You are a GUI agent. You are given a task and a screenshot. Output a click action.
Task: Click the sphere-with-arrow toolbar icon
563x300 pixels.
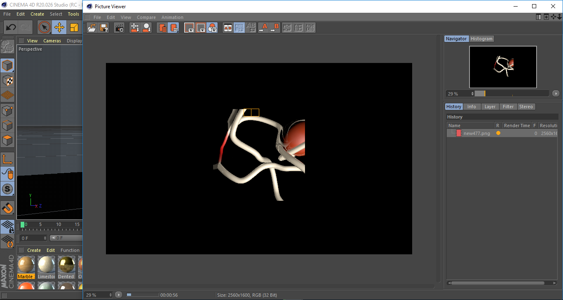(146, 28)
